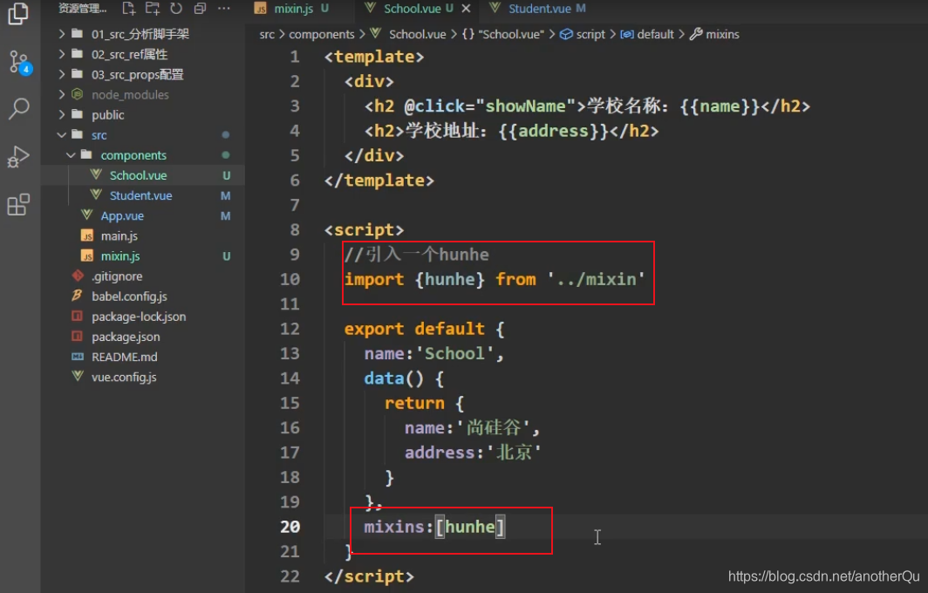The image size is (928, 593).
Task: Collapse all folders in explorer
Action: (x=200, y=9)
